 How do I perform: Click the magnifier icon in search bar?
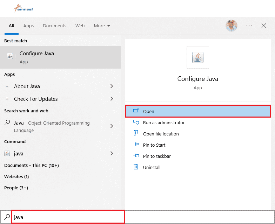[x=7, y=217]
